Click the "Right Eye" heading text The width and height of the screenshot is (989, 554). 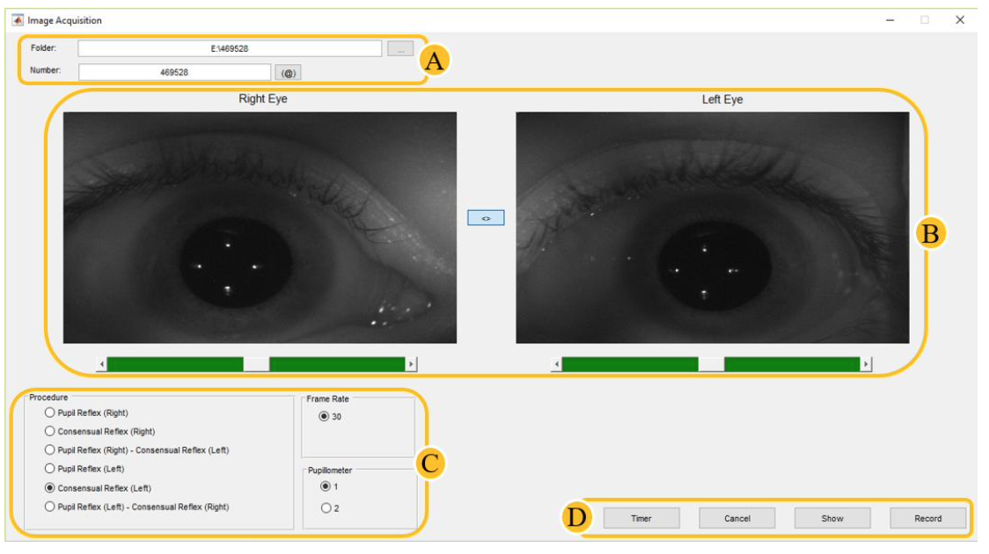pyautogui.click(x=263, y=99)
